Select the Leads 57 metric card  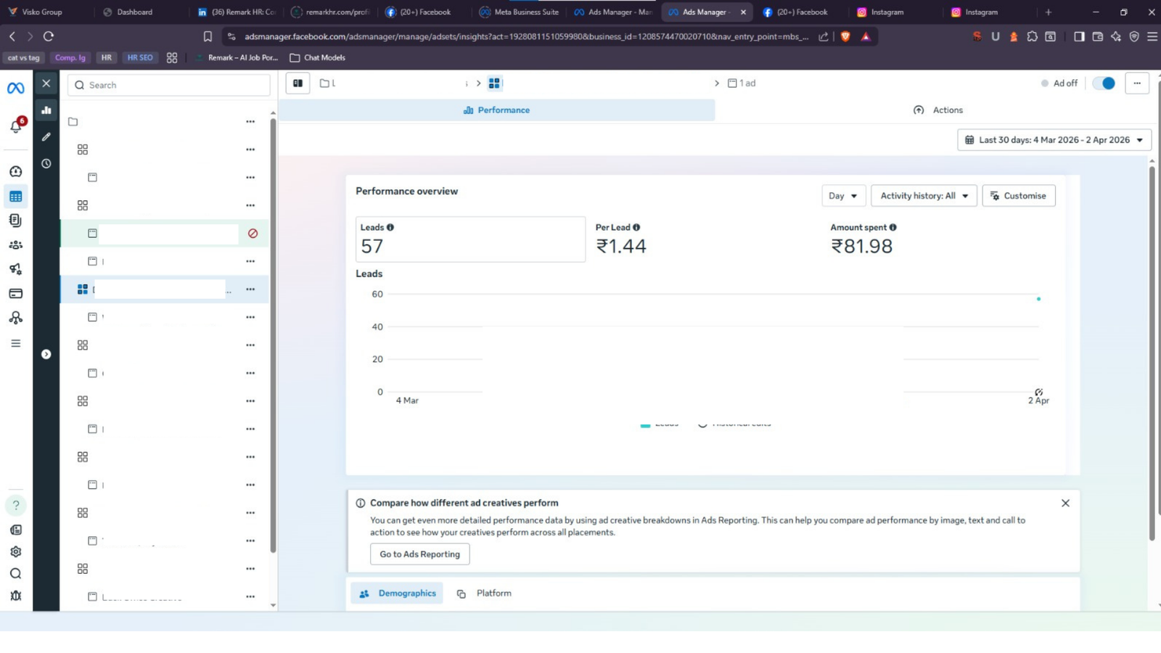click(x=470, y=239)
